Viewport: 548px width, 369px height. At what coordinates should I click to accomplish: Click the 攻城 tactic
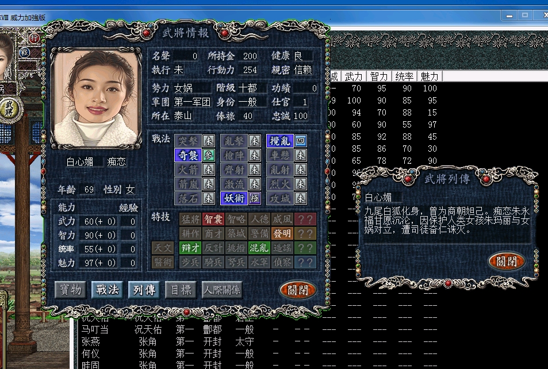[280, 198]
